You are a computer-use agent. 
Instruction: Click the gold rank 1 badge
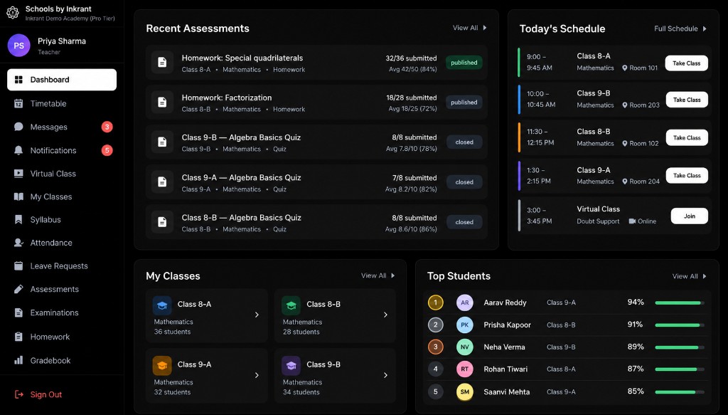point(436,303)
